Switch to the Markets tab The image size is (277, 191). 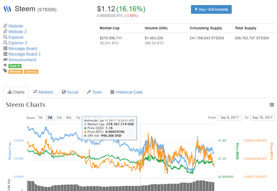pos(43,92)
